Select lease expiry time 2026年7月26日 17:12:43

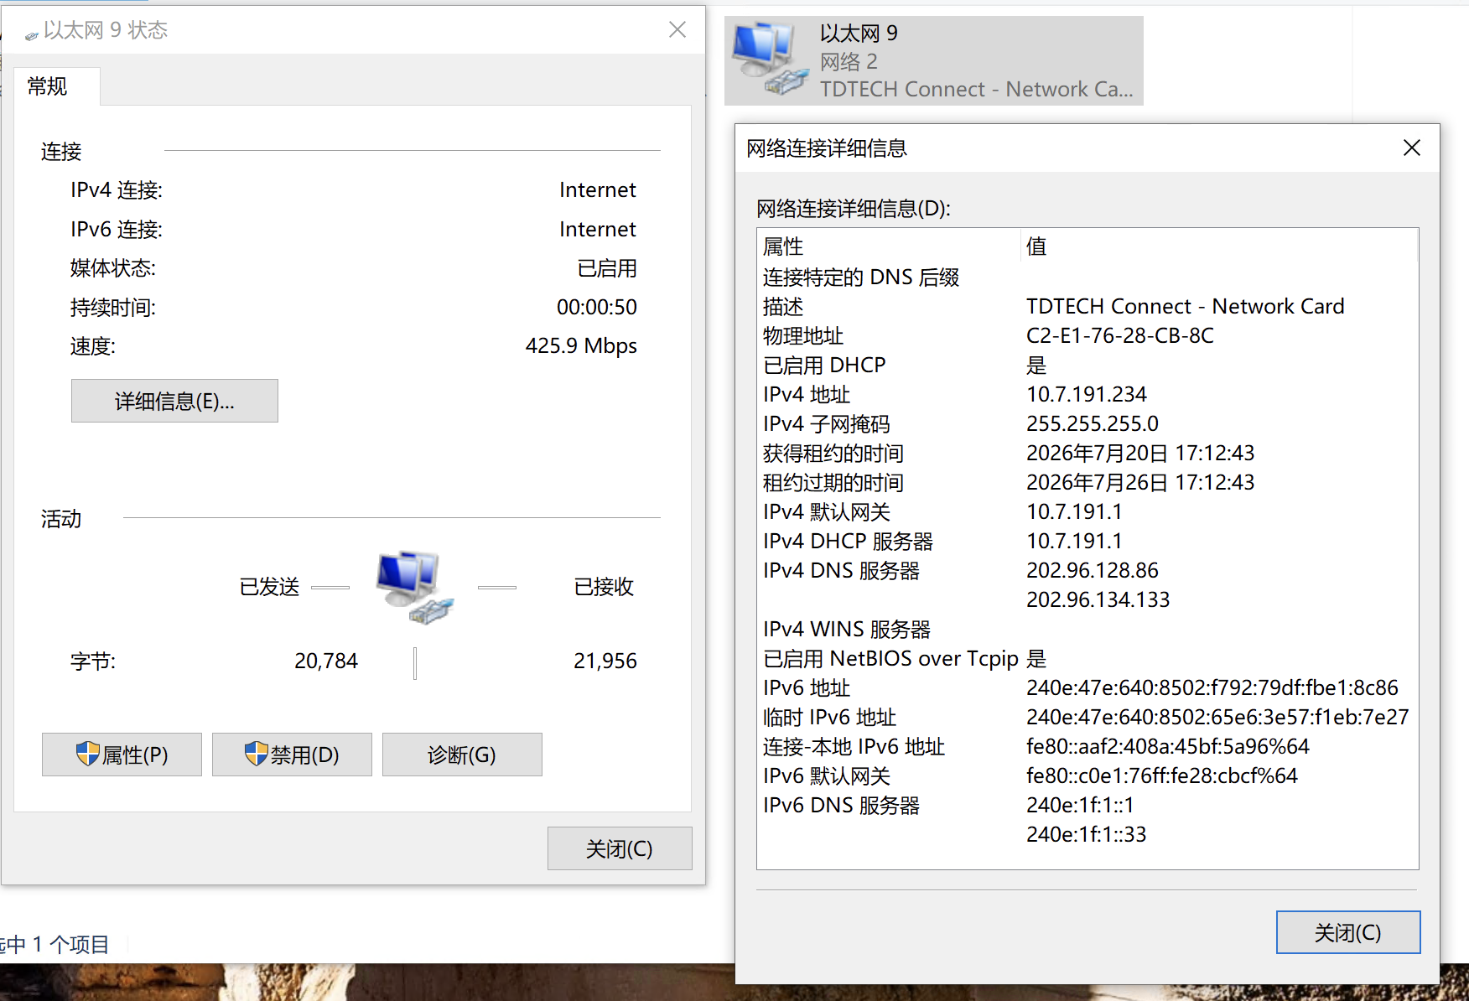coord(1140,482)
